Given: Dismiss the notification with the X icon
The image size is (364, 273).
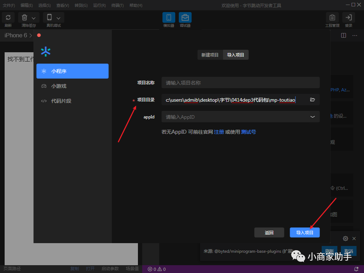Looking at the screenshot, I should 354,239.
